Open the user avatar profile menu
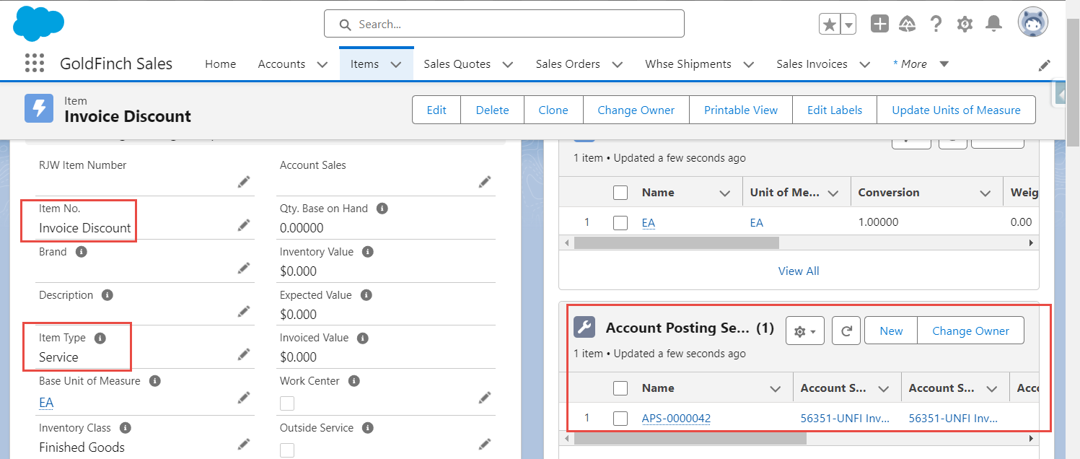 tap(1033, 23)
